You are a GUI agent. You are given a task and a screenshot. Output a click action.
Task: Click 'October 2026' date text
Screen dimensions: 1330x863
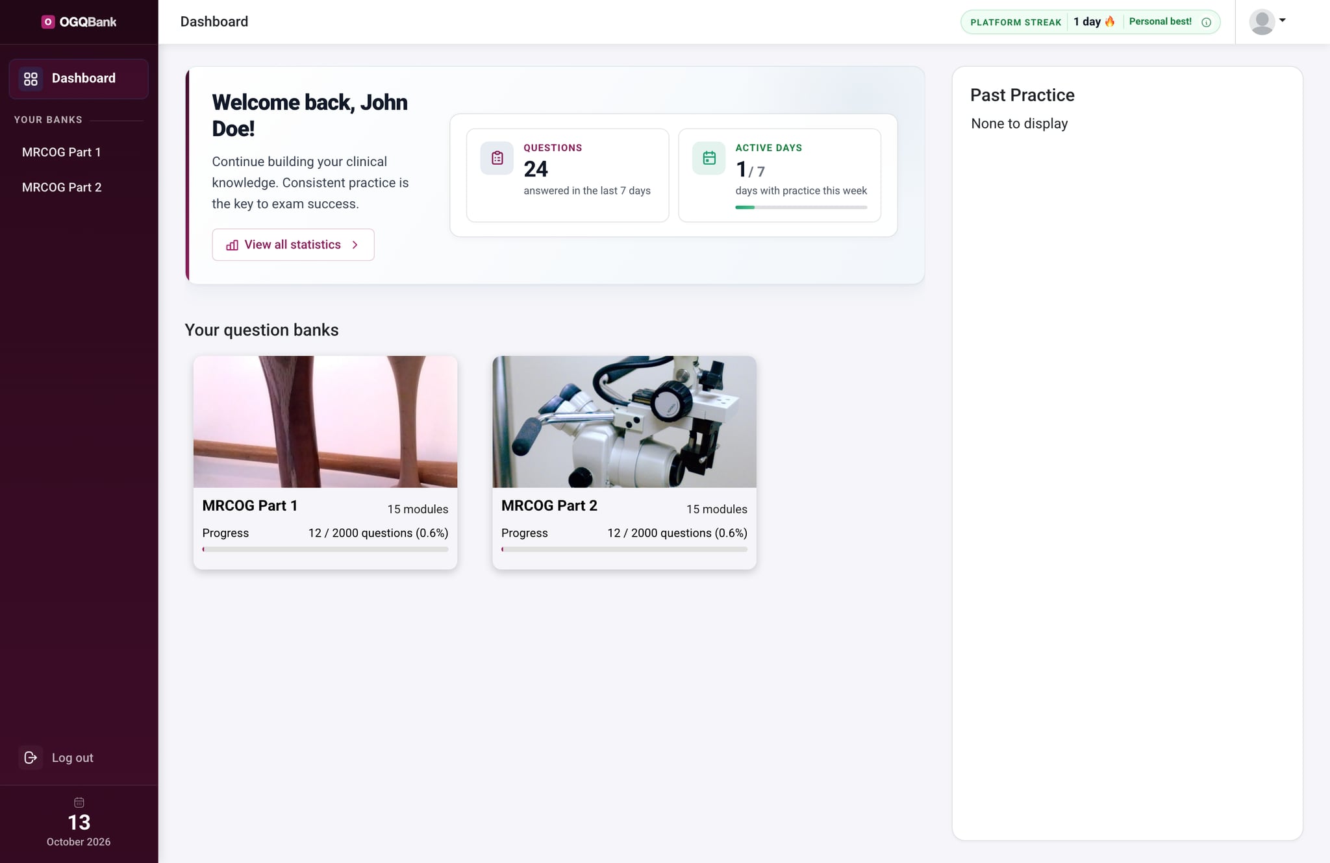pyautogui.click(x=79, y=842)
